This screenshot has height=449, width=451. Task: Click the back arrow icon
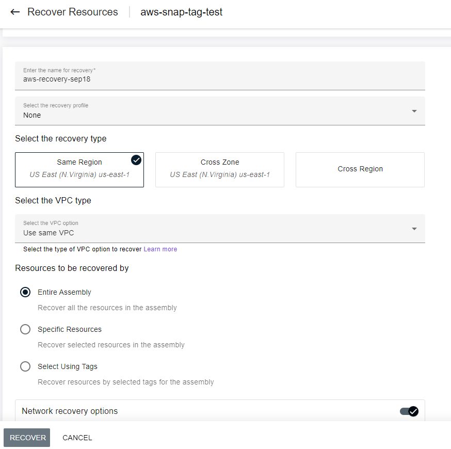[15, 12]
